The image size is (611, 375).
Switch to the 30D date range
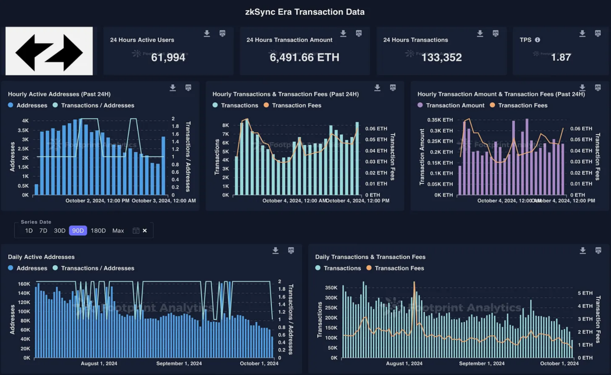[x=59, y=231]
